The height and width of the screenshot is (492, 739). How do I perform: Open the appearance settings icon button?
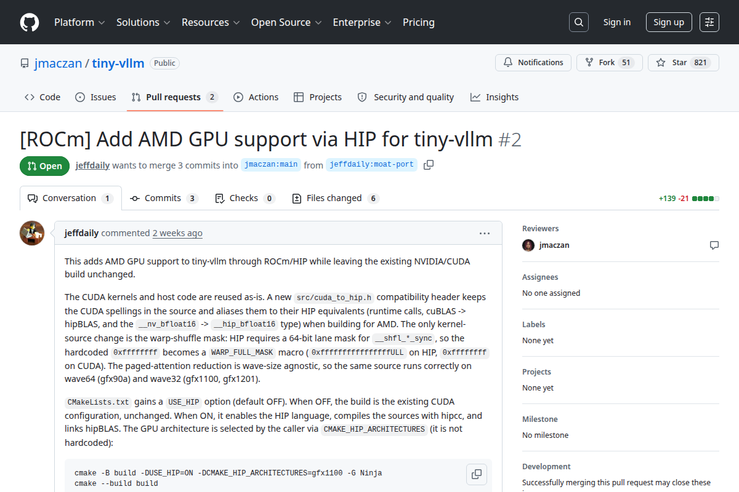709,22
